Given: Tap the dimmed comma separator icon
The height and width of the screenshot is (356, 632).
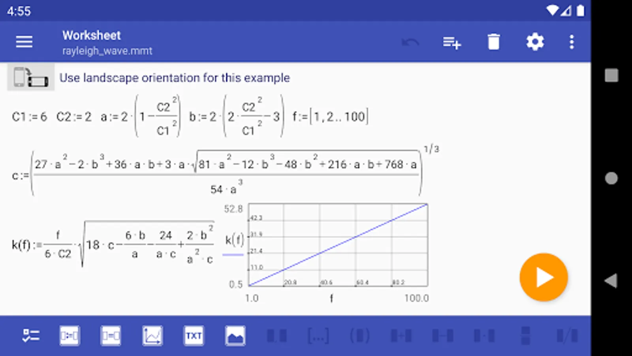Looking at the screenshot, I should click(x=276, y=336).
